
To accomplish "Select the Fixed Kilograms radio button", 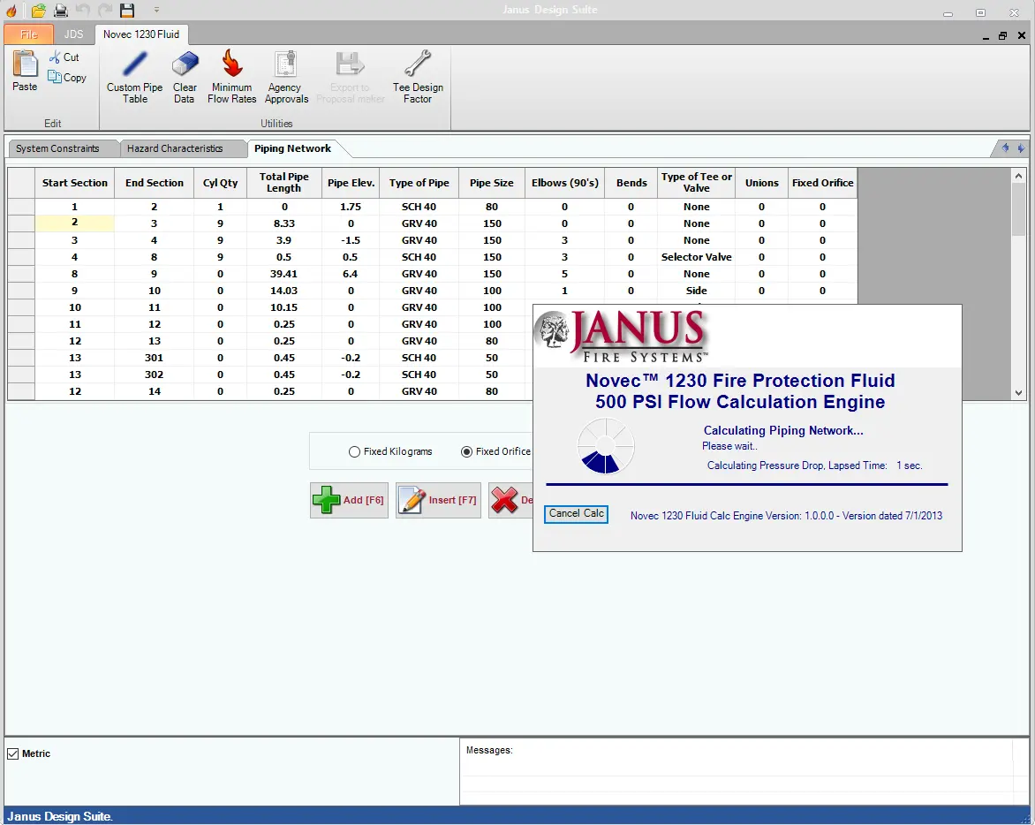I will tap(354, 451).
